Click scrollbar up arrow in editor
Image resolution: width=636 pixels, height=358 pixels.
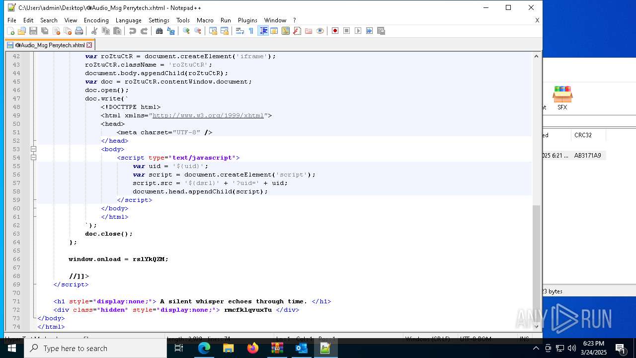536,56
